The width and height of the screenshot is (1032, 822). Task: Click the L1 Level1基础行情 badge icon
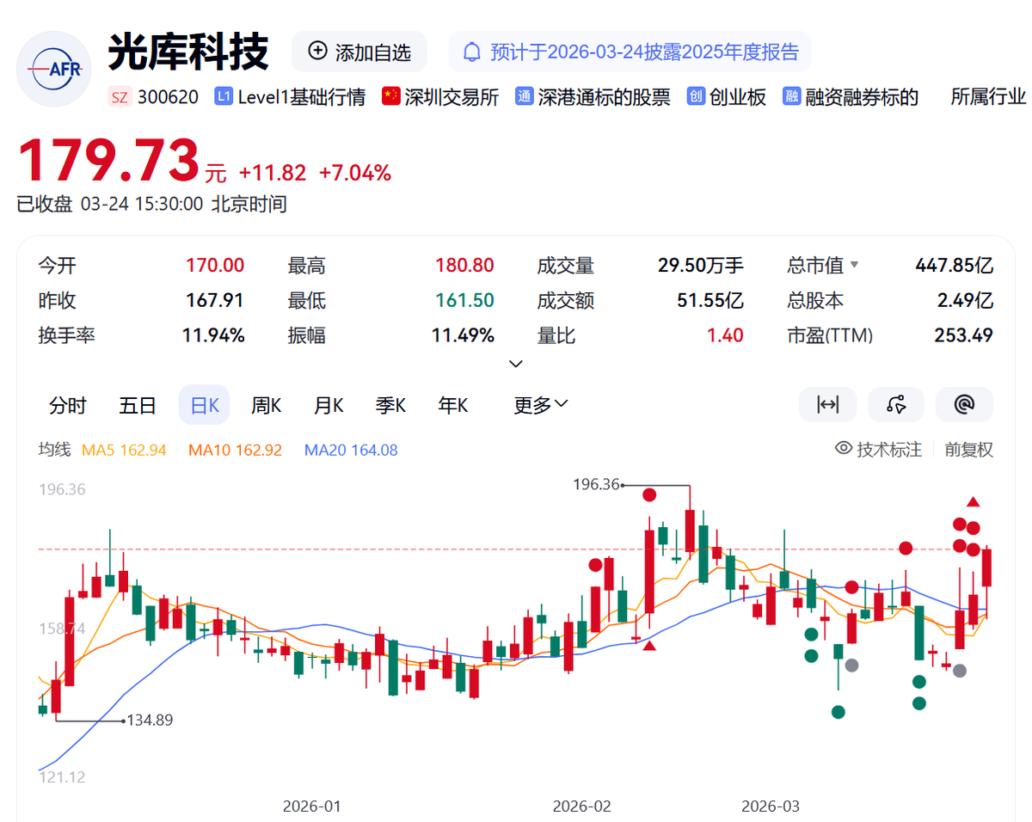[x=224, y=97]
